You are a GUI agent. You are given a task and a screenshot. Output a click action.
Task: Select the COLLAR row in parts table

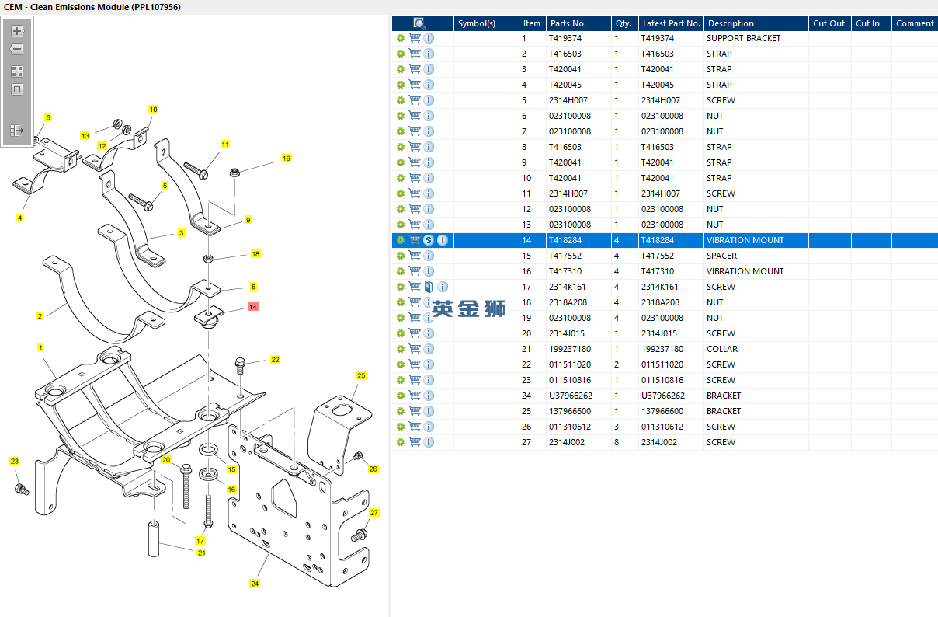[721, 349]
